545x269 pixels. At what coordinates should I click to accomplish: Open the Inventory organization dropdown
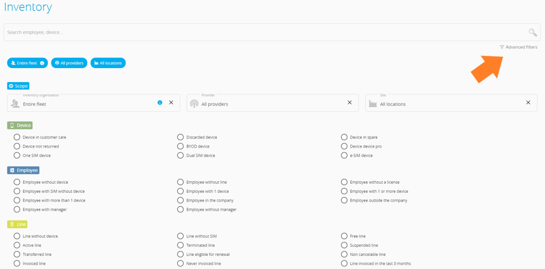(x=86, y=104)
